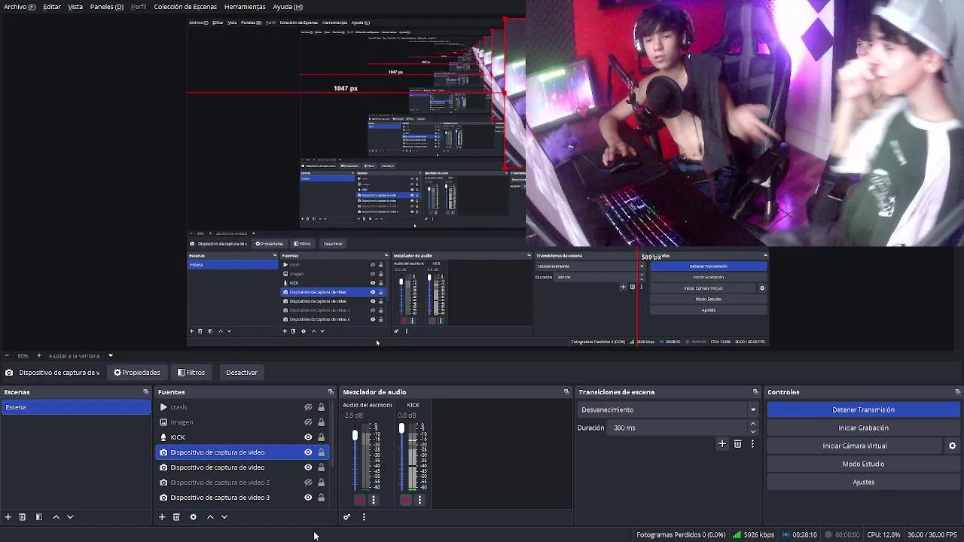Open Vista menu

tap(75, 7)
